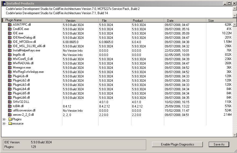Click the tcl84t.dll file icon

coord(10,106)
